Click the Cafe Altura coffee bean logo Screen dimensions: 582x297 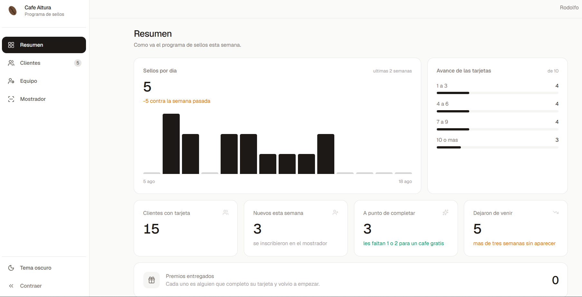click(13, 11)
